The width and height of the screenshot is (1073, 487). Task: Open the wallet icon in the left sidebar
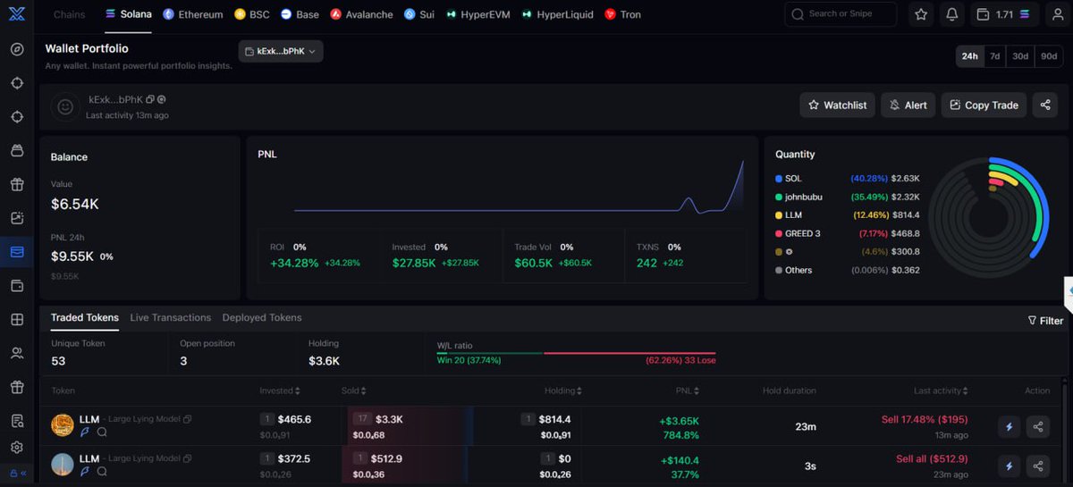[x=17, y=286]
